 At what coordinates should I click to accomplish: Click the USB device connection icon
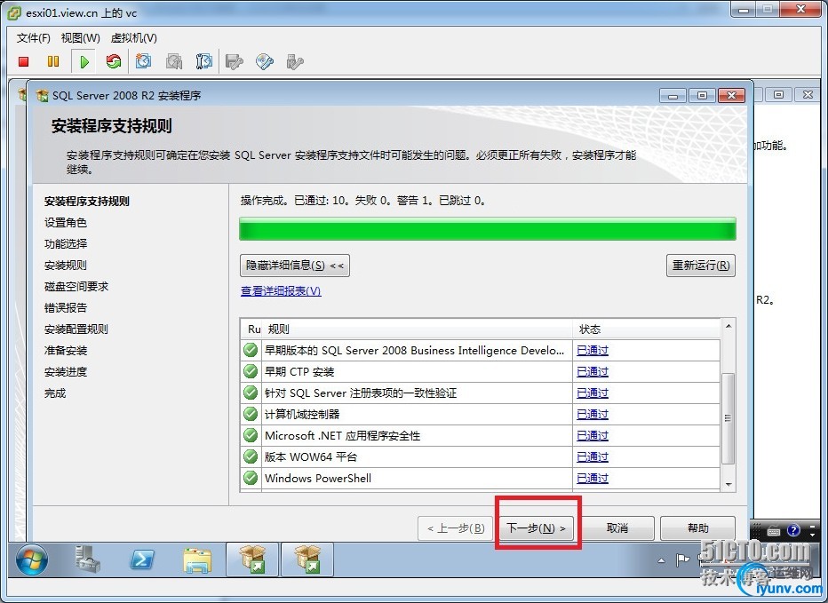tap(295, 62)
